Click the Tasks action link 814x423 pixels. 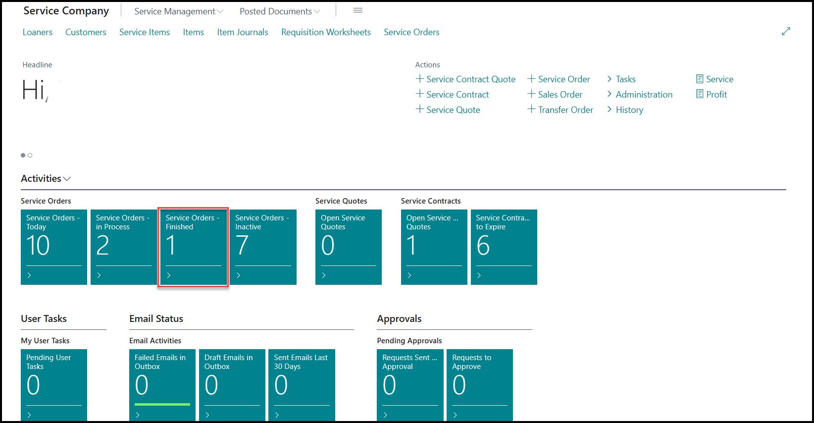626,79
